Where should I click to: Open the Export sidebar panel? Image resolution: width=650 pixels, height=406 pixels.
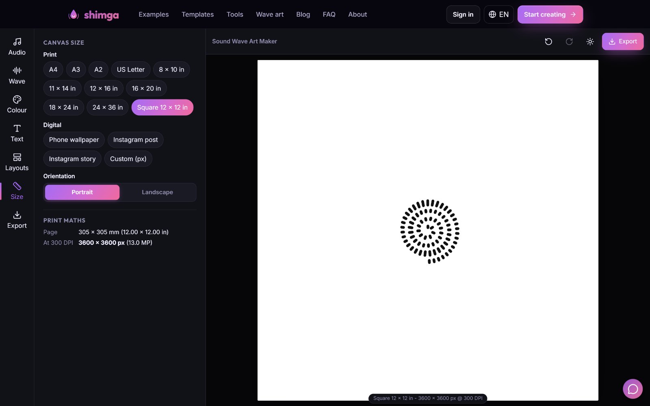click(17, 220)
